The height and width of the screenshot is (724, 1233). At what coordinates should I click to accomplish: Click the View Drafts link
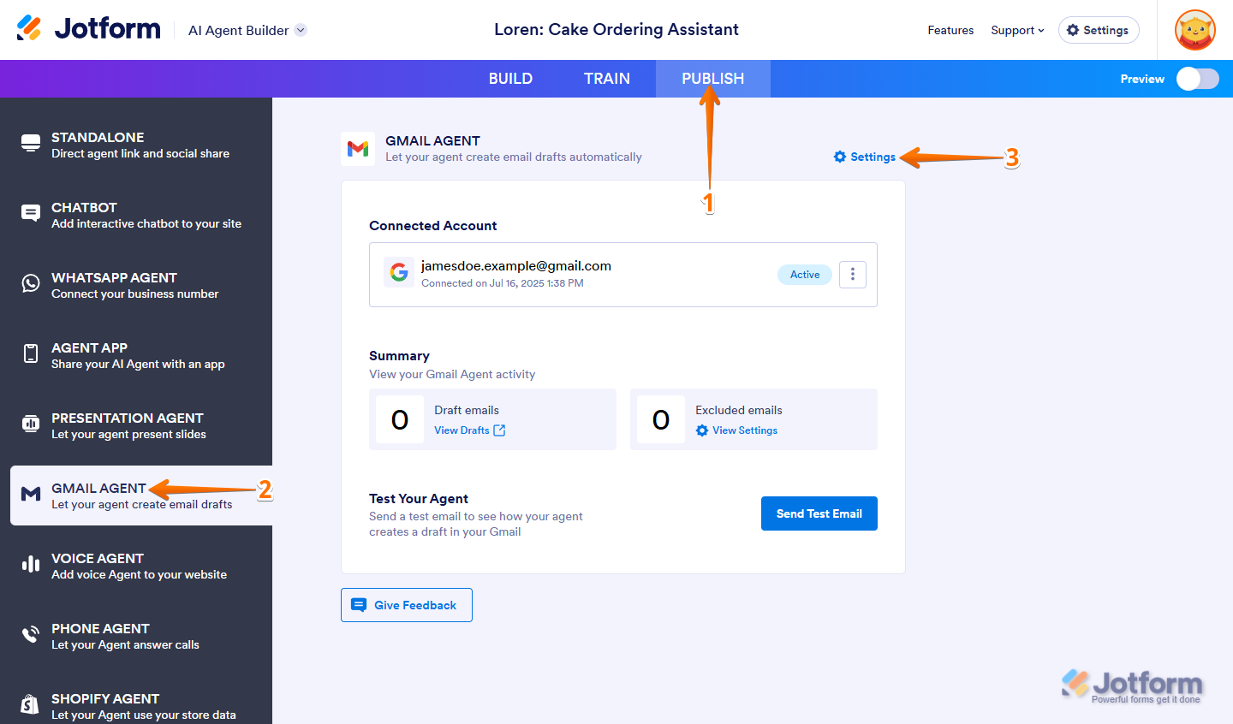coord(470,430)
